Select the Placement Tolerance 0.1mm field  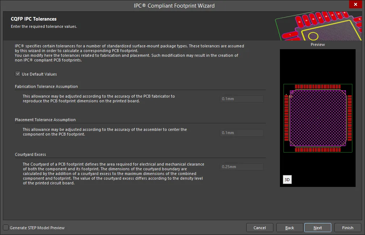[x=242, y=133]
